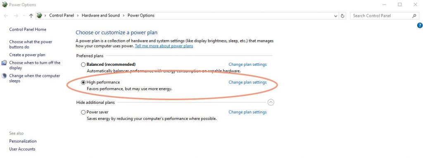Go back with the left arrow
The image size is (423, 158).
(6, 16)
